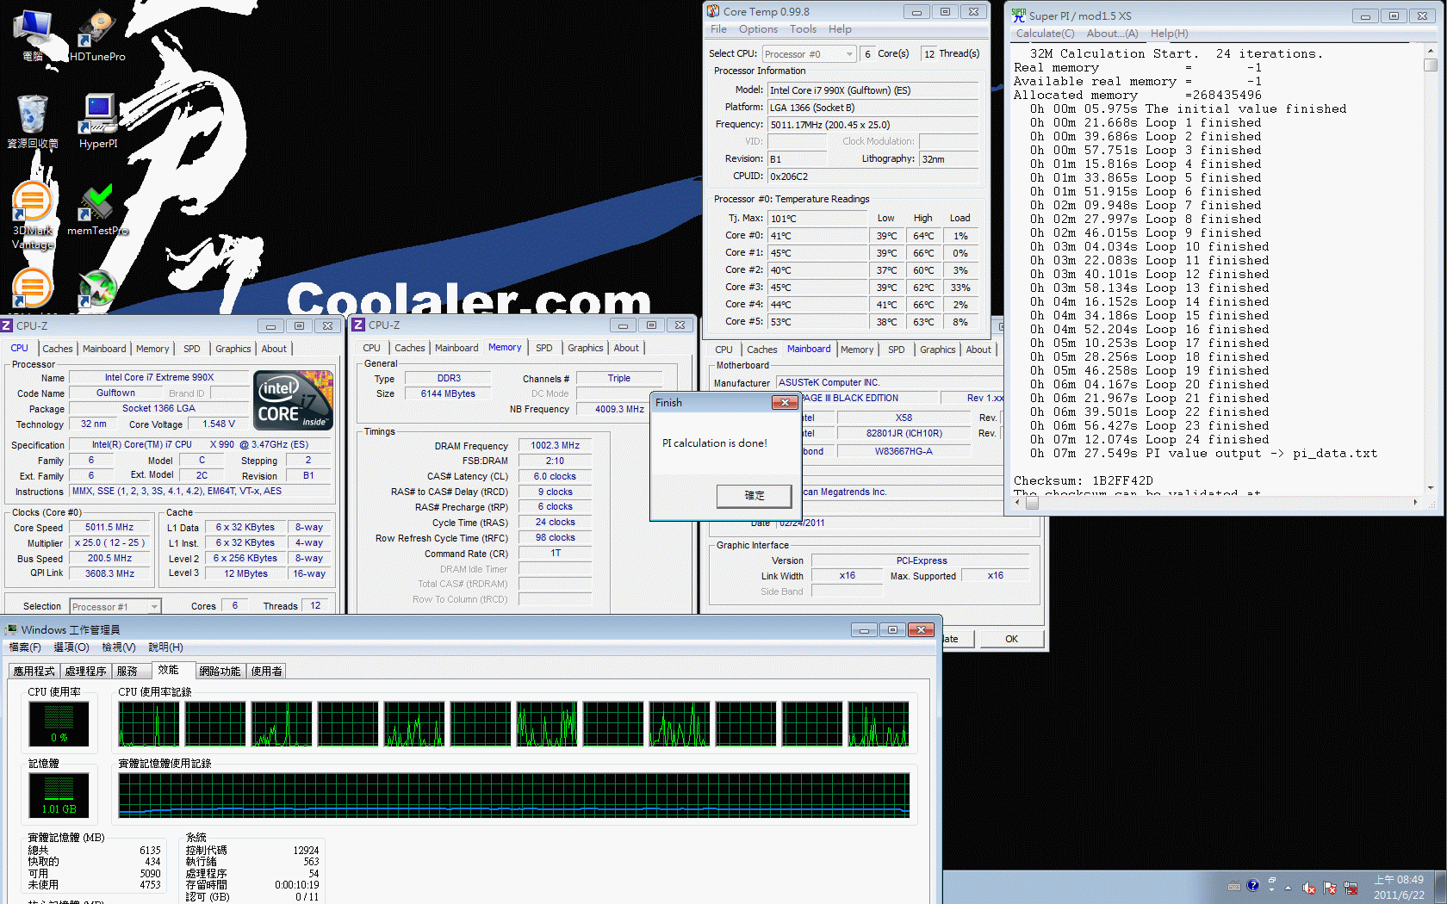Close the Finish dialog with red X
Viewport: 1447px width, 904px height.
(785, 402)
